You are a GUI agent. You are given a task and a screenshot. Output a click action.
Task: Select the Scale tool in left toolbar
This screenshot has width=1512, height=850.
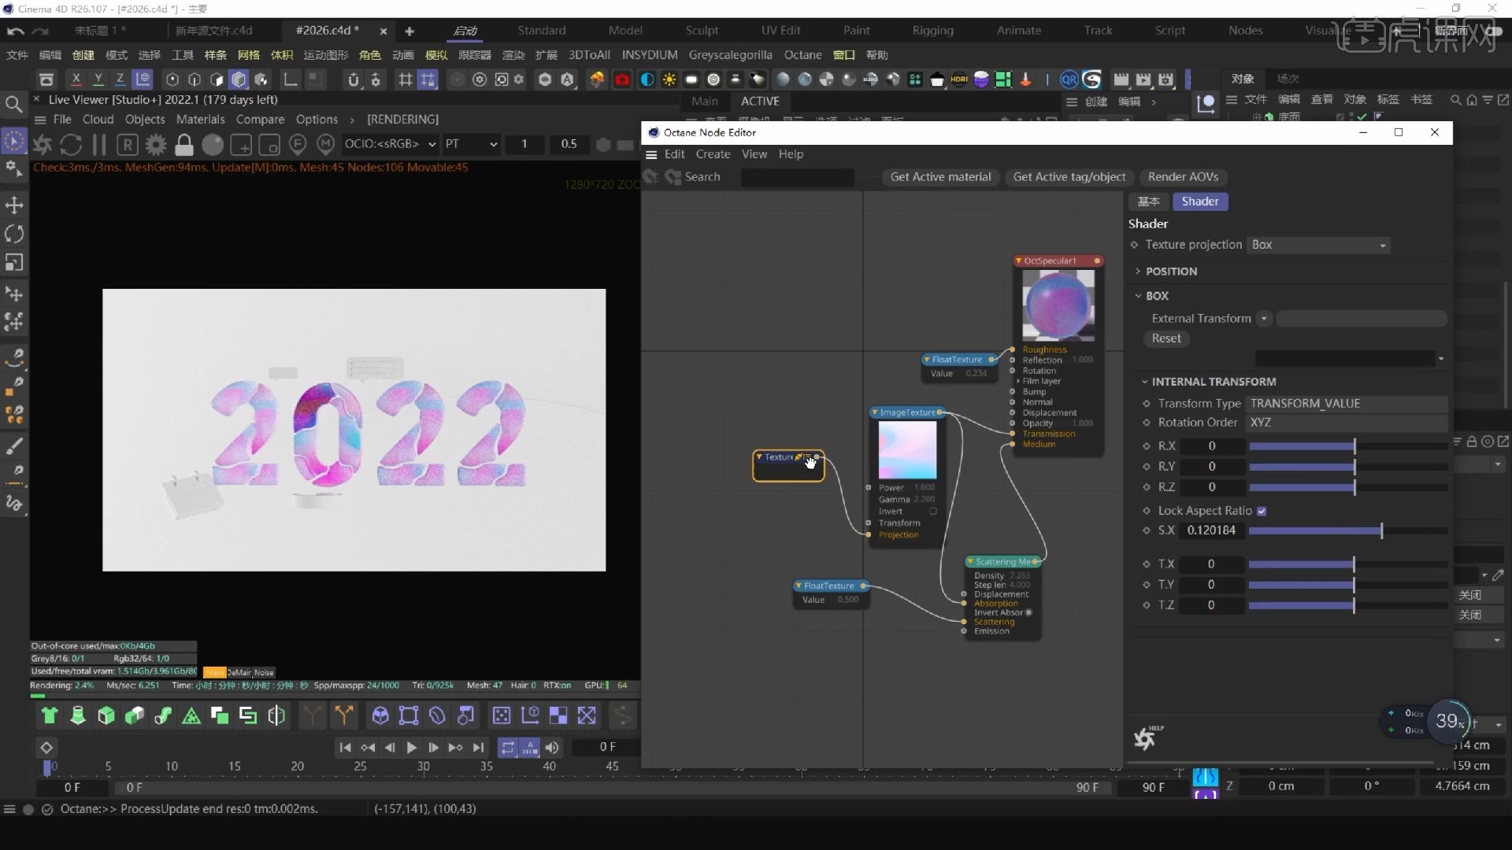tap(14, 262)
